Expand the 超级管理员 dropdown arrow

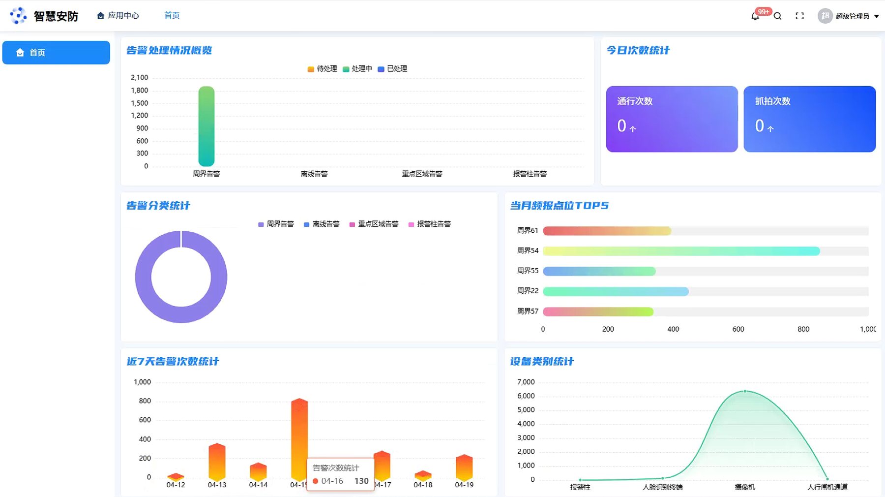[x=877, y=16]
